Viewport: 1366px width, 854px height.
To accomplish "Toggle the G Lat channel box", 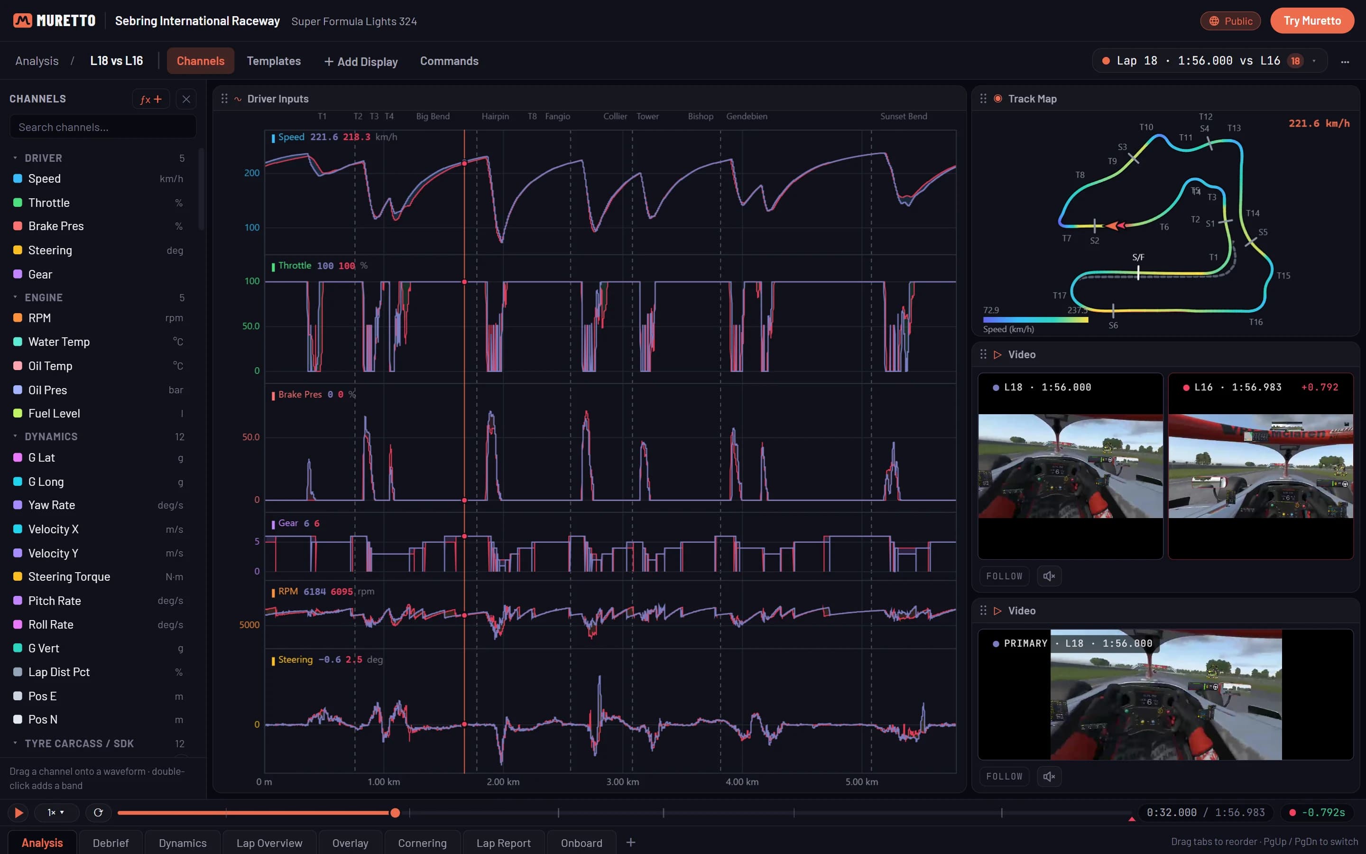I will click(x=18, y=457).
